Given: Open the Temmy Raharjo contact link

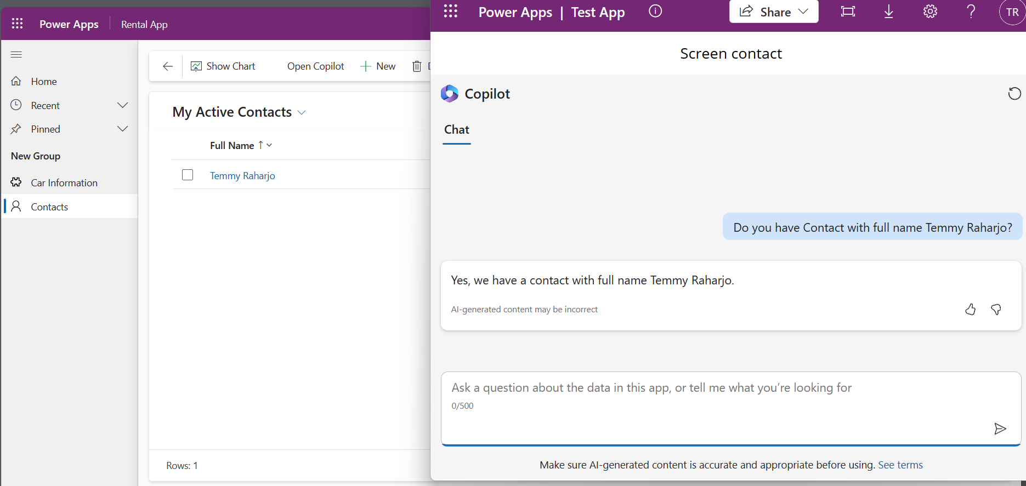Looking at the screenshot, I should [x=242, y=176].
